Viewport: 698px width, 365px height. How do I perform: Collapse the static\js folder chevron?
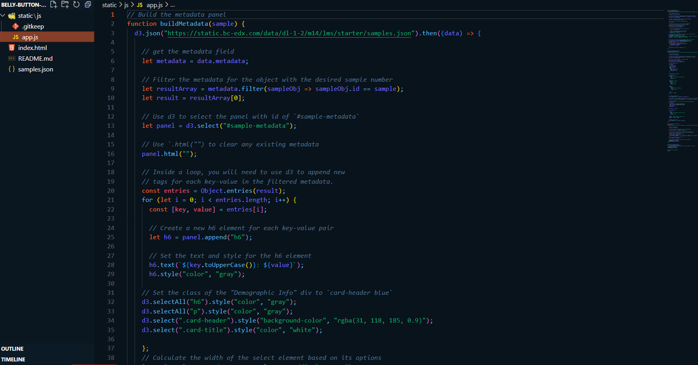[3, 16]
